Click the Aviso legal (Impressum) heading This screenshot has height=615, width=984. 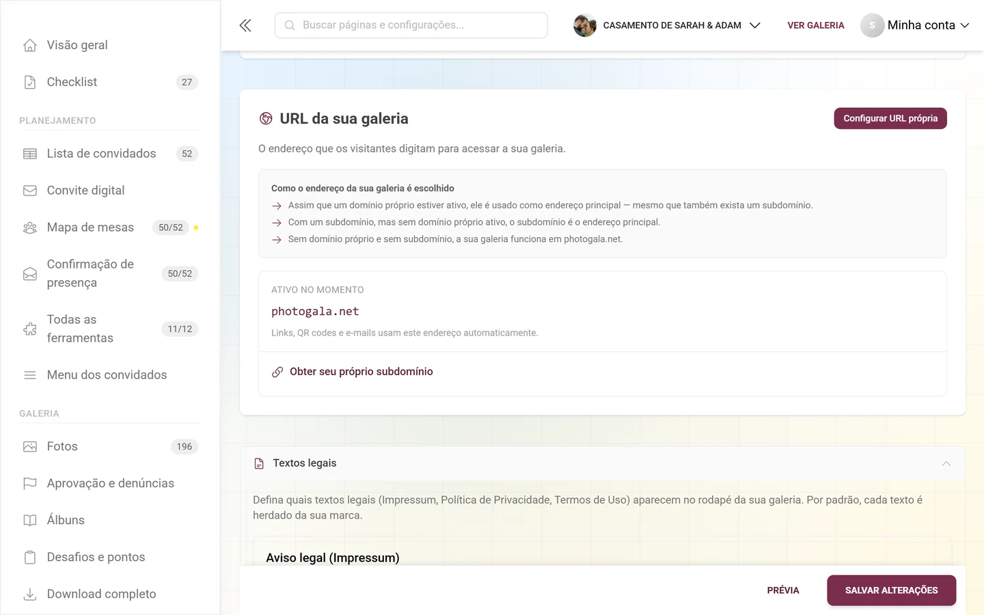(x=333, y=558)
